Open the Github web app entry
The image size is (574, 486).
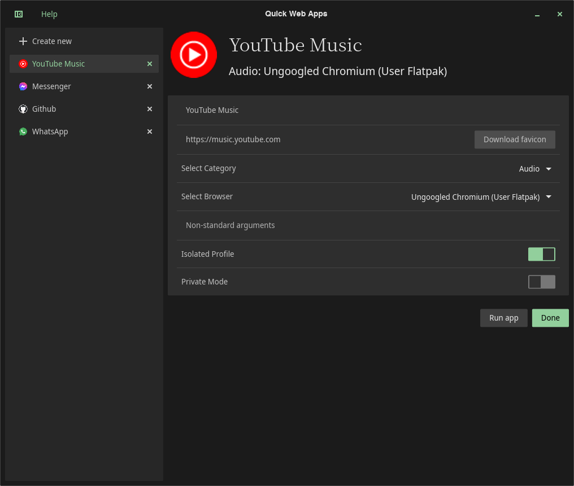[84, 109]
